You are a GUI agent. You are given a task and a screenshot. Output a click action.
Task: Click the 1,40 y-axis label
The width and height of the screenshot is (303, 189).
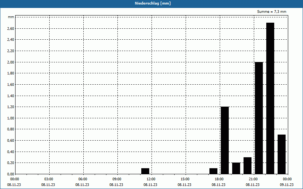(x=11, y=96)
